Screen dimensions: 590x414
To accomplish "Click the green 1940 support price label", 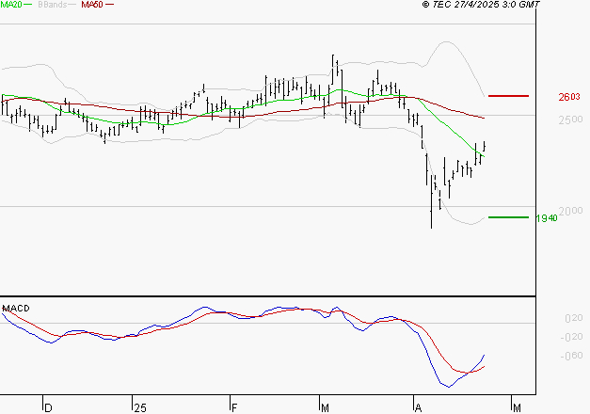I will (x=547, y=218).
